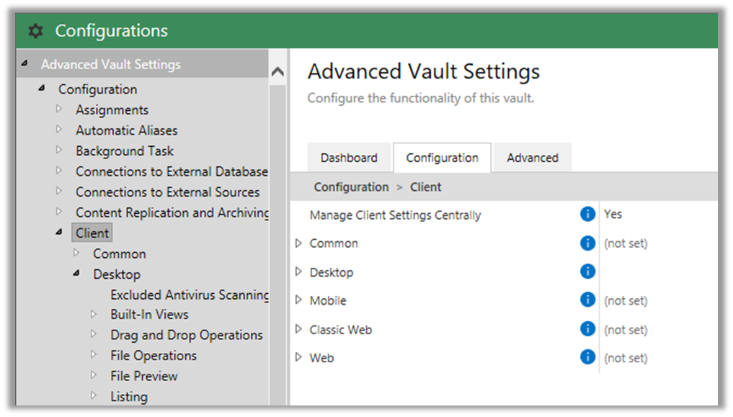Click the Configuration breadcrumb link
733x417 pixels.
point(351,187)
